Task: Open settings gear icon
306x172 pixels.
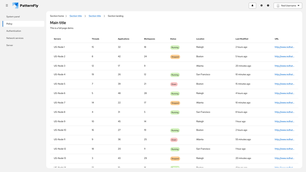Action: (x=262, y=5)
